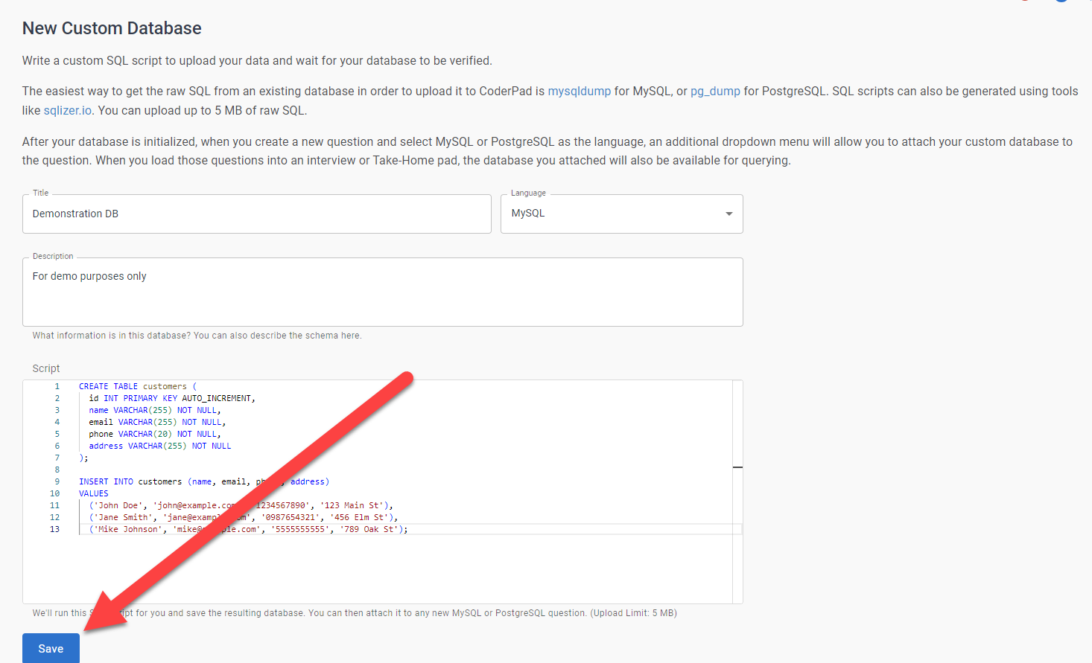Click the blue Save button
This screenshot has height=663, width=1092.
tap(51, 648)
